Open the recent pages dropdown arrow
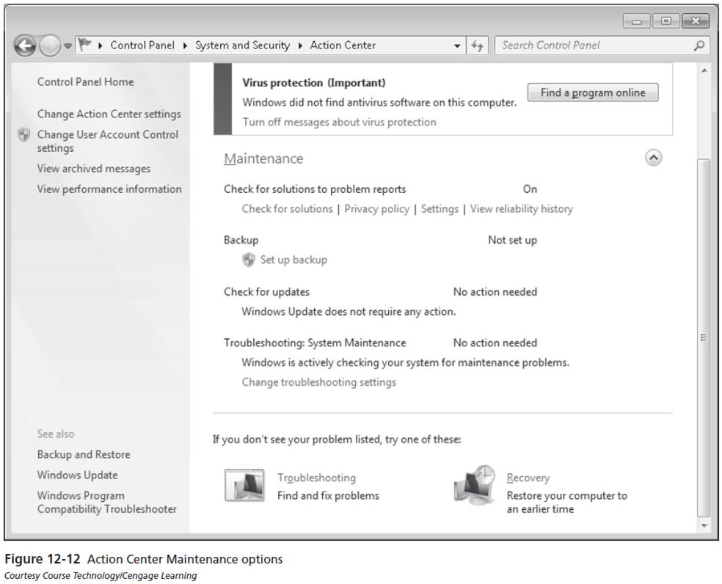 click(x=68, y=46)
